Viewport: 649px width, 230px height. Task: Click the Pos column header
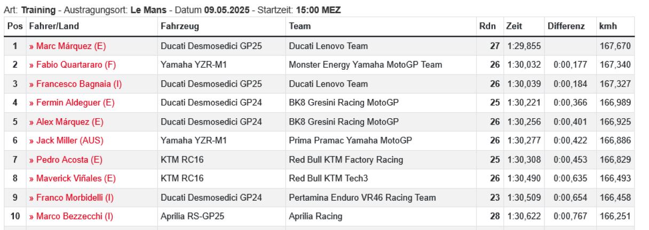pos(15,26)
